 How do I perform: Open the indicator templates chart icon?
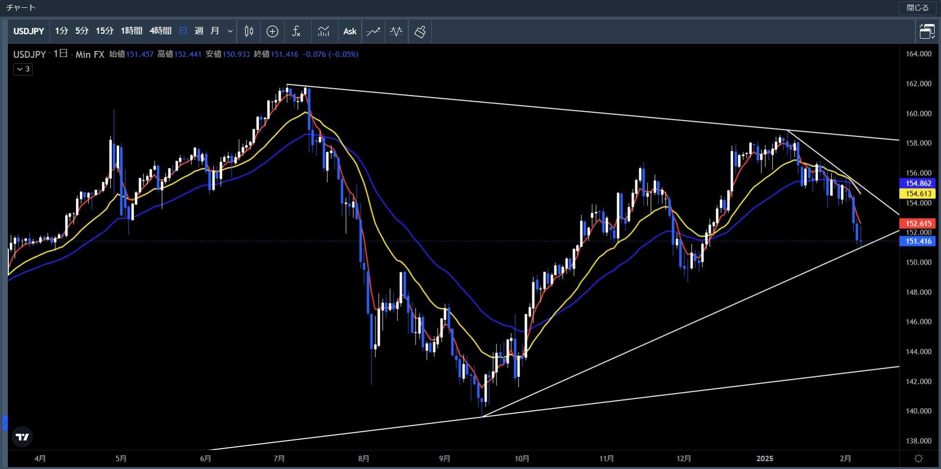(323, 31)
